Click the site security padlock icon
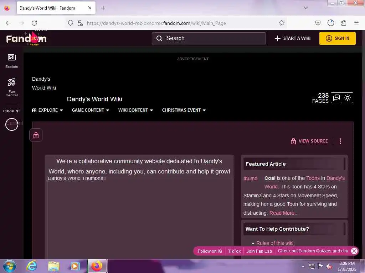The width and height of the screenshot is (365, 273). pyautogui.click(x=80, y=23)
